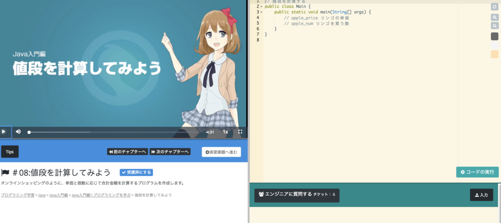Run the code (コードの実行)
Viewport: 501px width, 223px height.
pyautogui.click(x=477, y=172)
